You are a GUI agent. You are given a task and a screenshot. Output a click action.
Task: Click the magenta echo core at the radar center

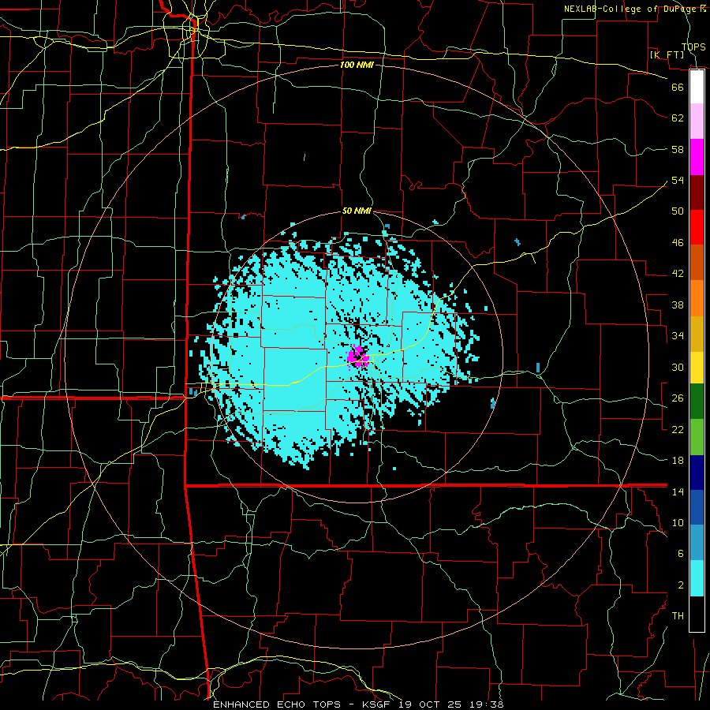[358, 357]
